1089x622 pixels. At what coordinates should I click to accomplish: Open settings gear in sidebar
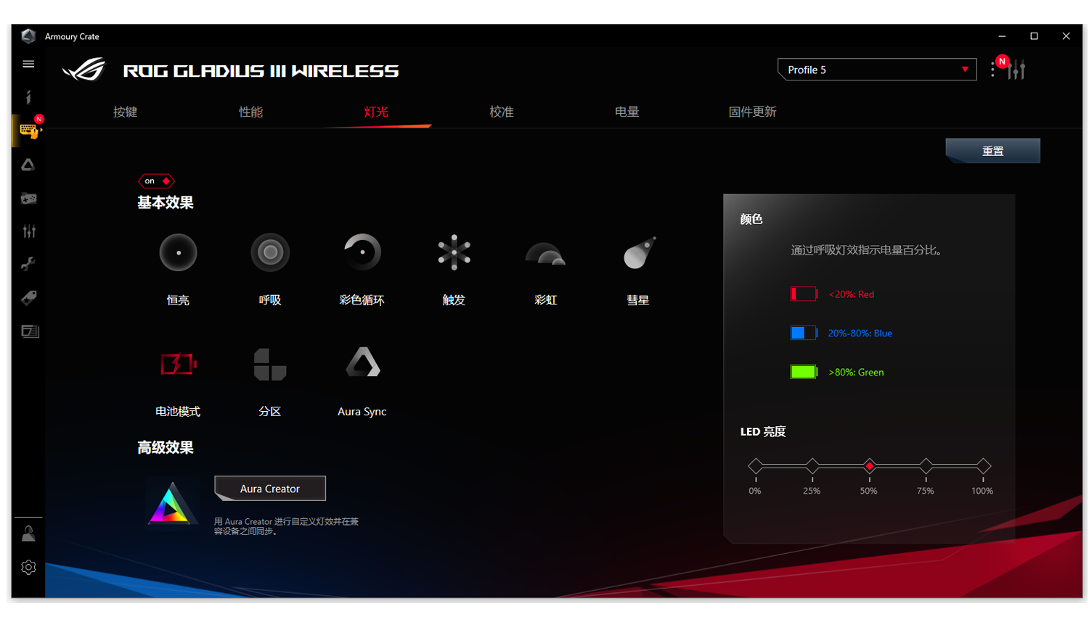click(28, 568)
